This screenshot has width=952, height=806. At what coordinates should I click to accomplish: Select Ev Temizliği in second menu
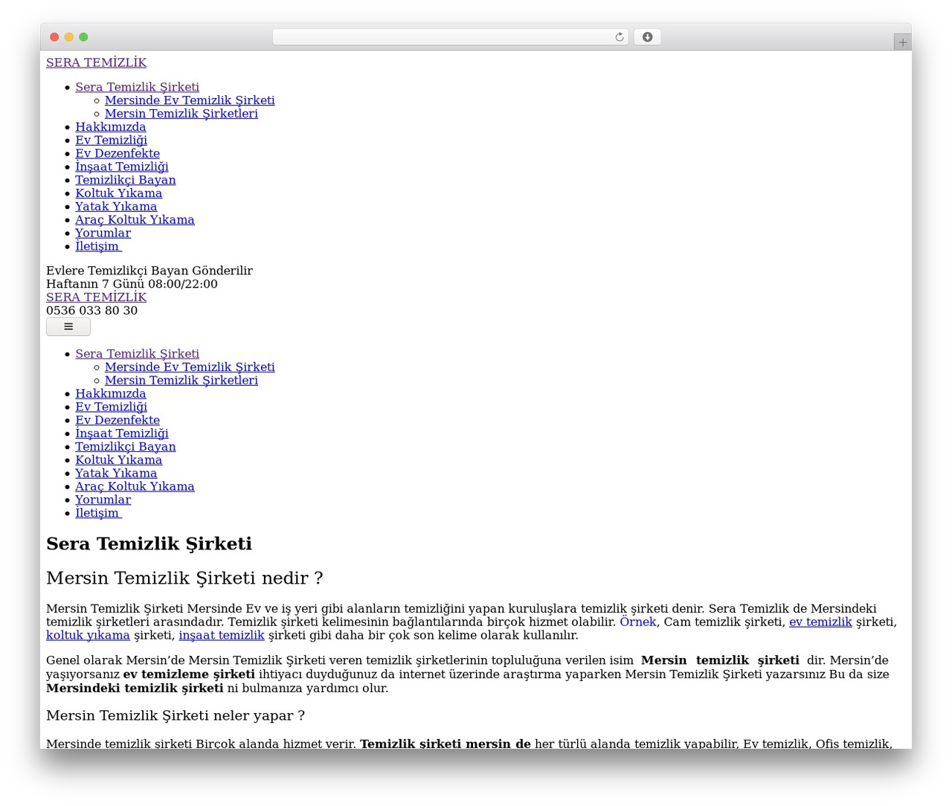tap(111, 407)
